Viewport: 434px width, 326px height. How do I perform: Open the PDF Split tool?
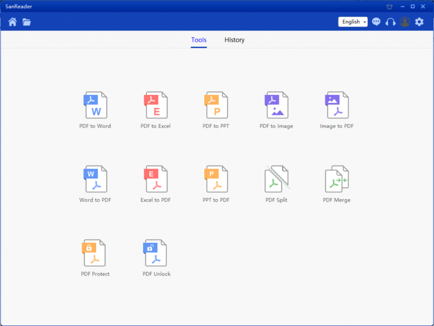[276, 178]
